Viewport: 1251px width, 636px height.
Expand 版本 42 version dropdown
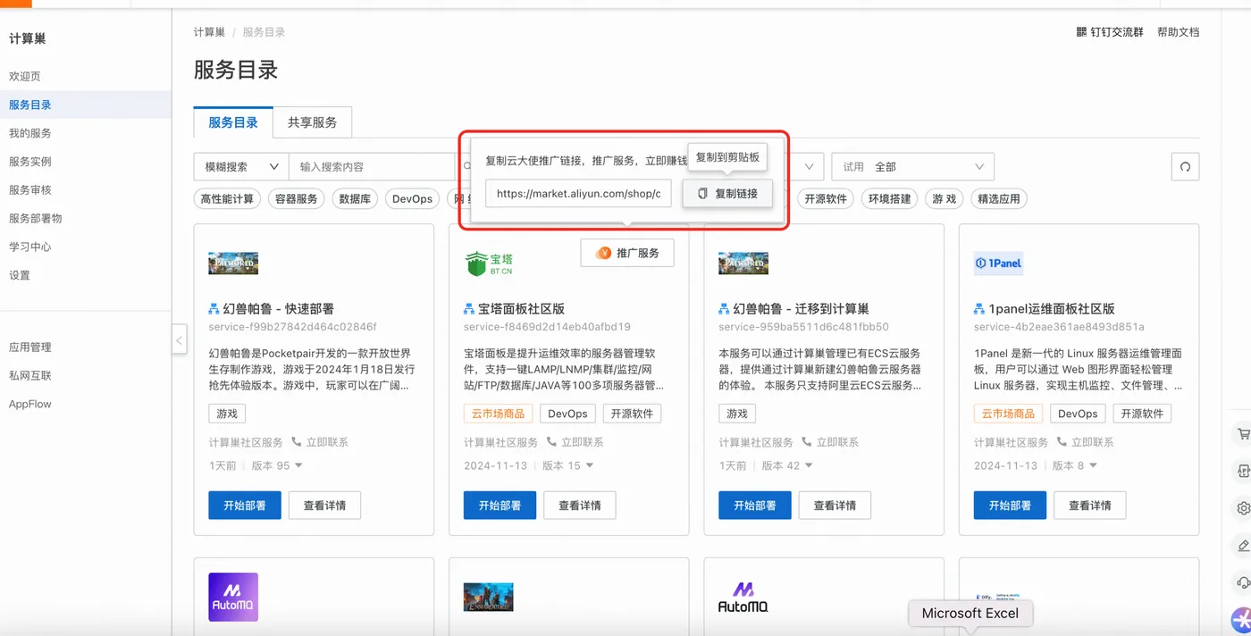[x=809, y=466]
